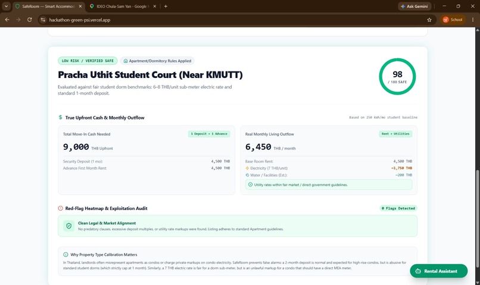
Task: Click the red alert icon beside Red-Flag Heatmap
Action: tap(60, 208)
